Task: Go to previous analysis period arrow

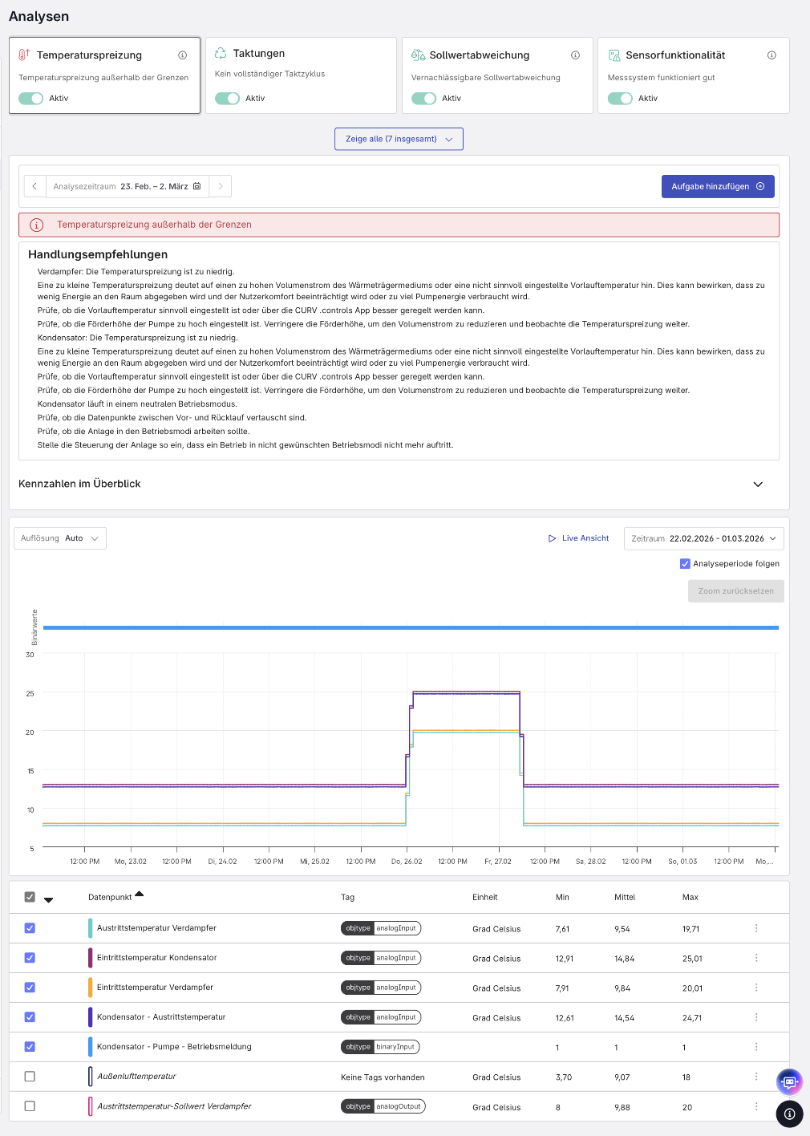Action: [x=34, y=186]
